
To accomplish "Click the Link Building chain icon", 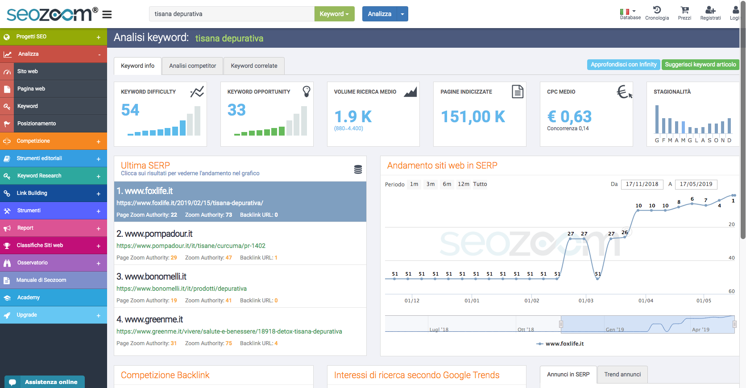I will pos(7,194).
